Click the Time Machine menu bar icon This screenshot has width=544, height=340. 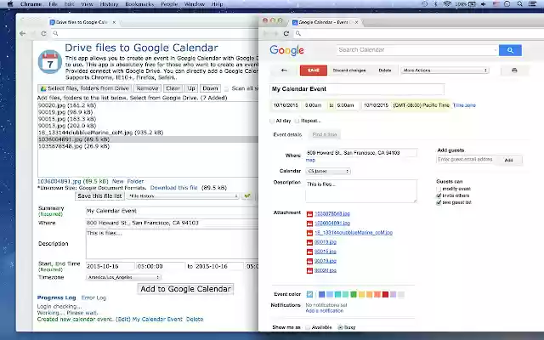coord(425,4)
